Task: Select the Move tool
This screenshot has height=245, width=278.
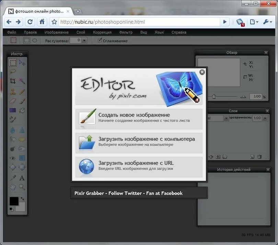Action: coord(22,63)
